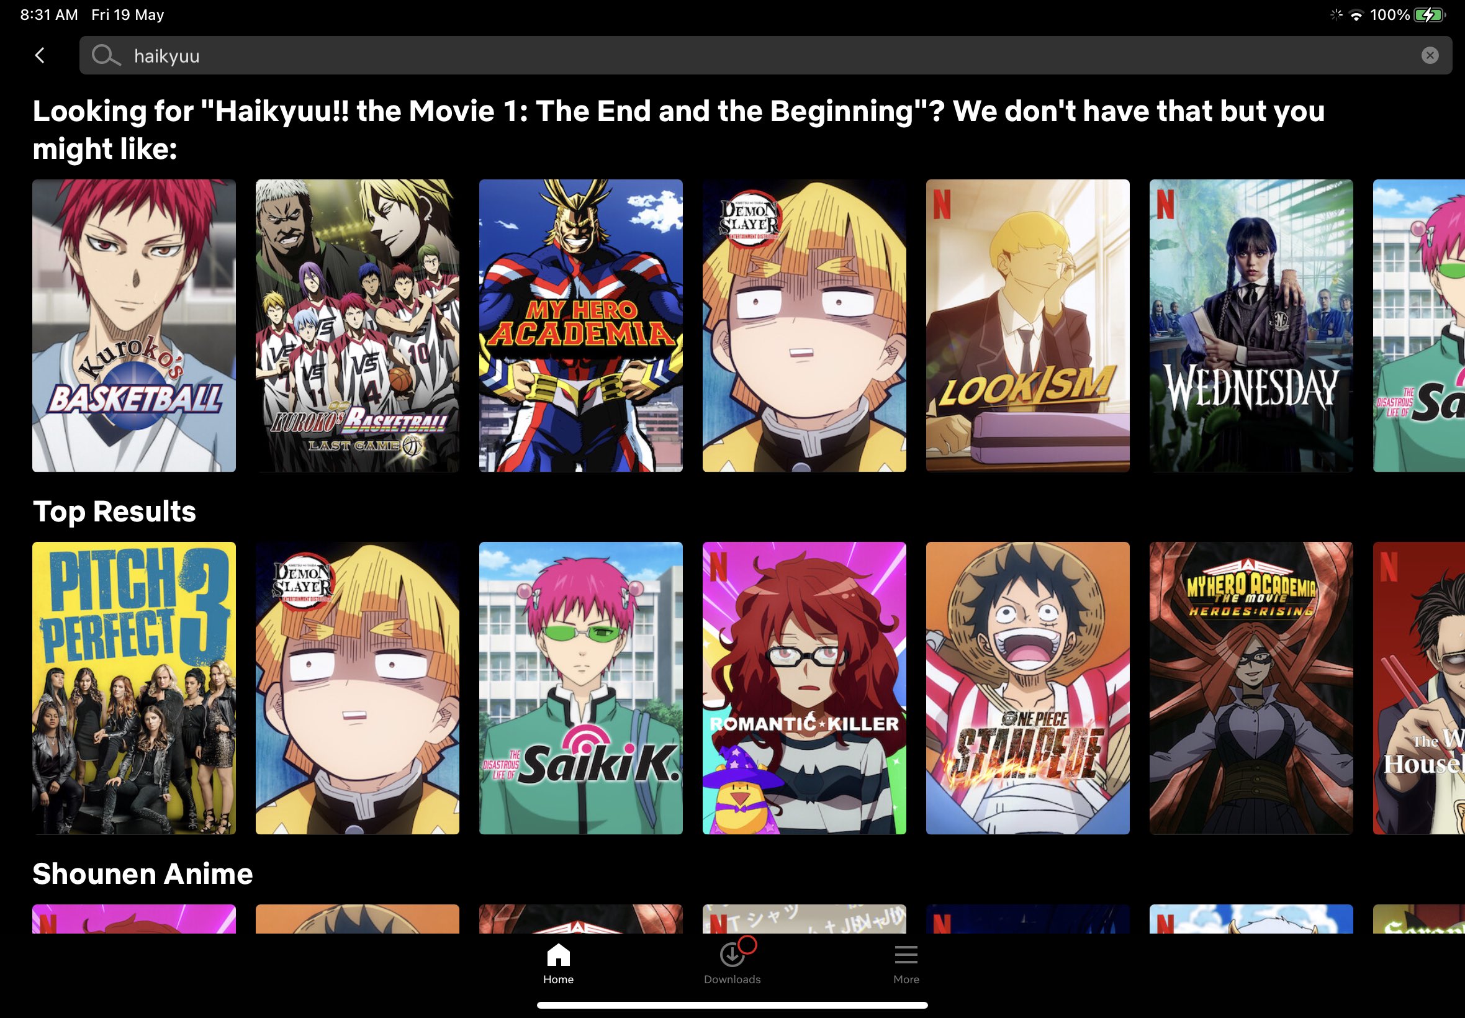Click the Downloads navigation icon
This screenshot has width=1465, height=1018.
coord(731,962)
